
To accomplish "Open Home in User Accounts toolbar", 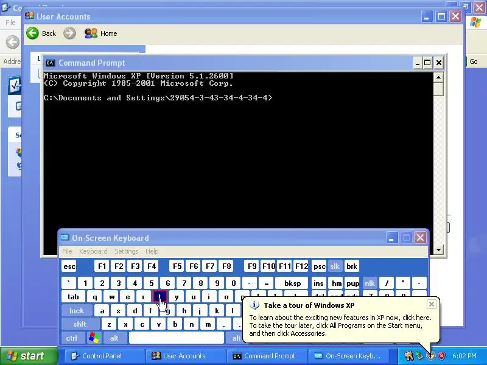I will coord(100,33).
